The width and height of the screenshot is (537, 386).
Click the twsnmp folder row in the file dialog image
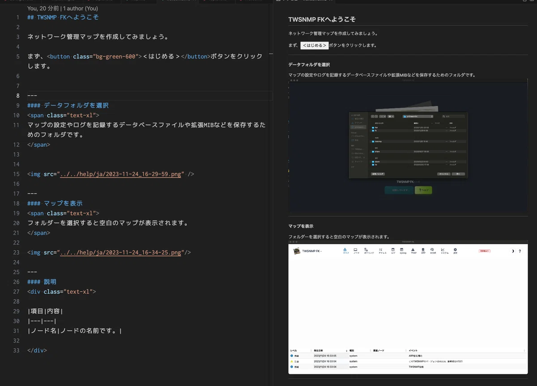419,141
